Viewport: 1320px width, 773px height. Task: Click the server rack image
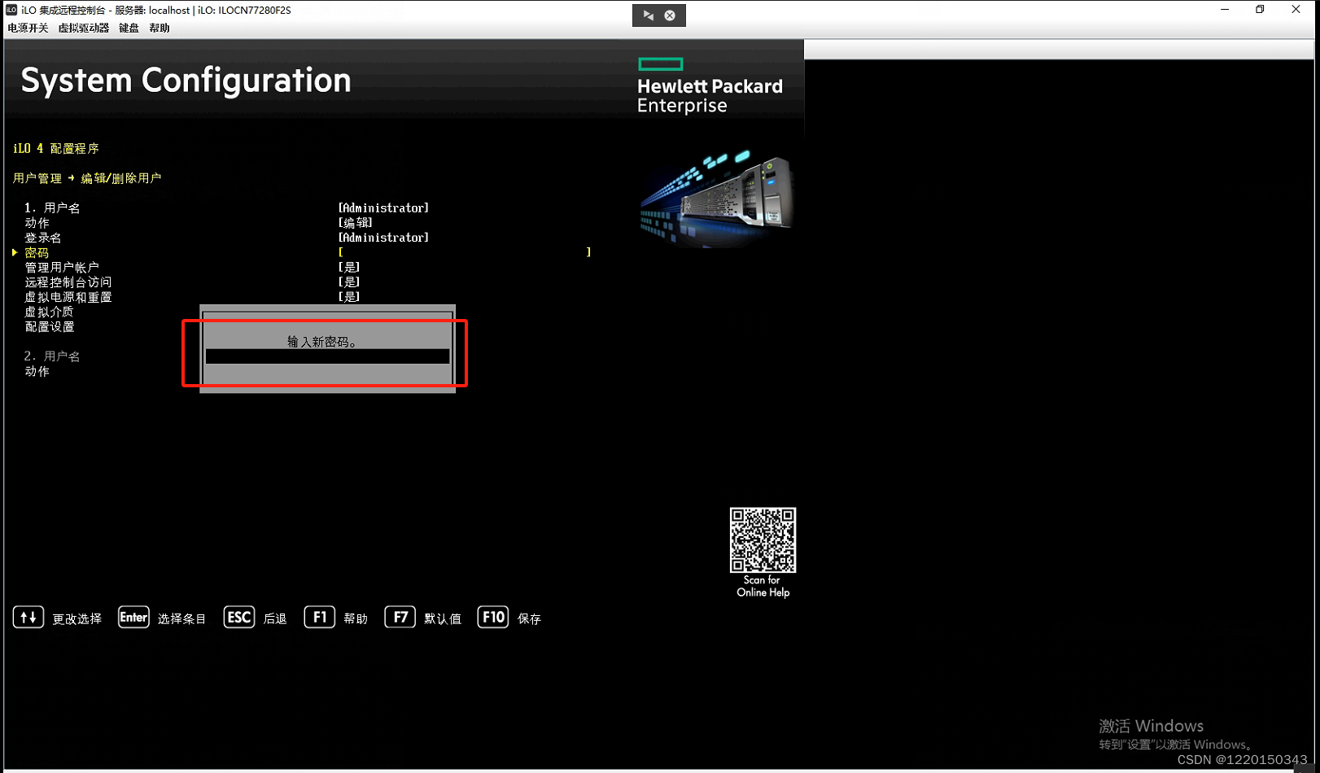click(716, 199)
